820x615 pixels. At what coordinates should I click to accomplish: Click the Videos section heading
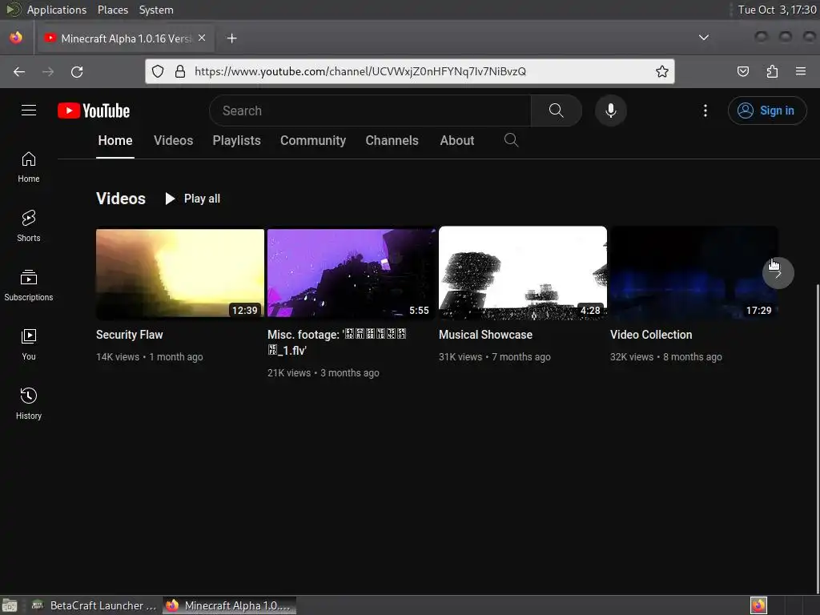(x=121, y=199)
